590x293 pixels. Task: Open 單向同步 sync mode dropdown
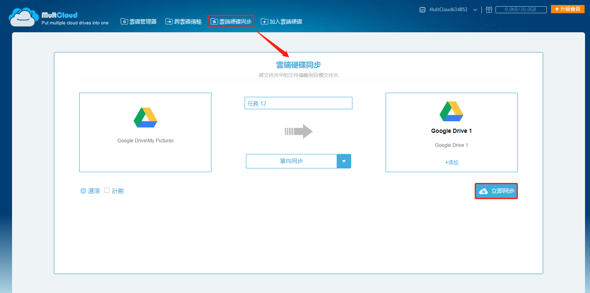point(299,161)
